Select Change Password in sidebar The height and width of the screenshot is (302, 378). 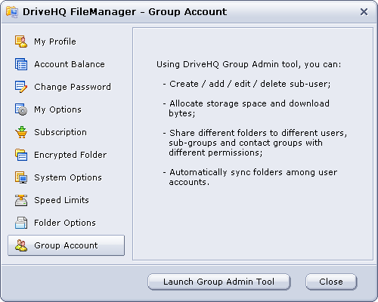(73, 87)
